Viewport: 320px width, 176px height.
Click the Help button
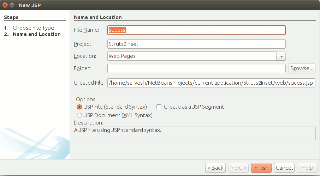[x=307, y=168]
